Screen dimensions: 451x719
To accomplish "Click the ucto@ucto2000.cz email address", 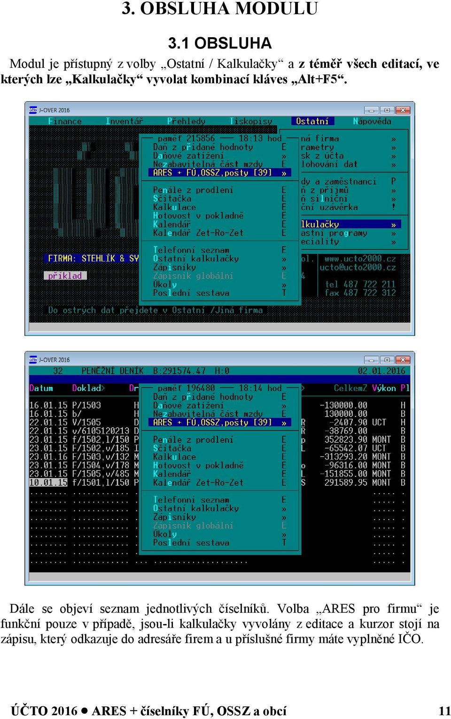I will pos(358,267).
